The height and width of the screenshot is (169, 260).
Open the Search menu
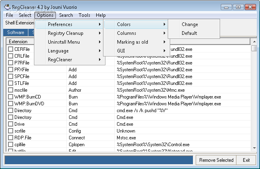tap(66, 15)
